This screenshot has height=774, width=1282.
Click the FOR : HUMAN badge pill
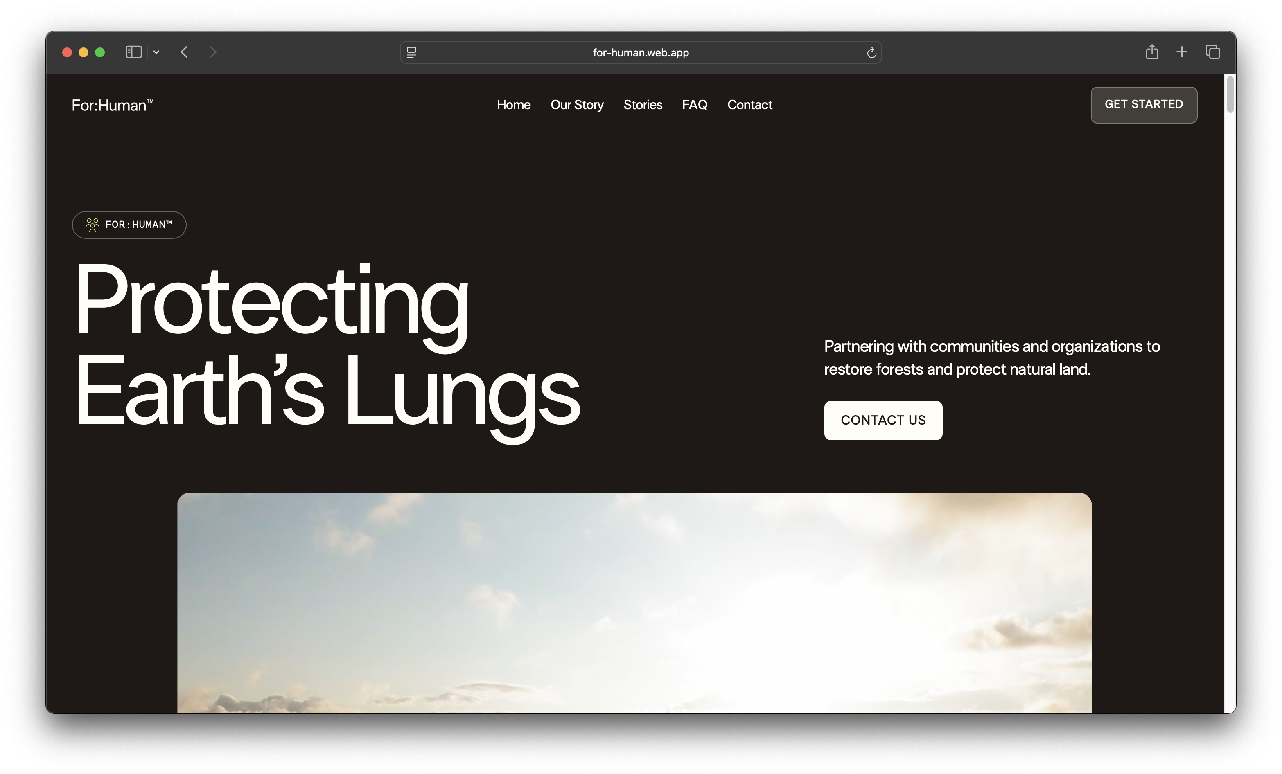click(129, 225)
